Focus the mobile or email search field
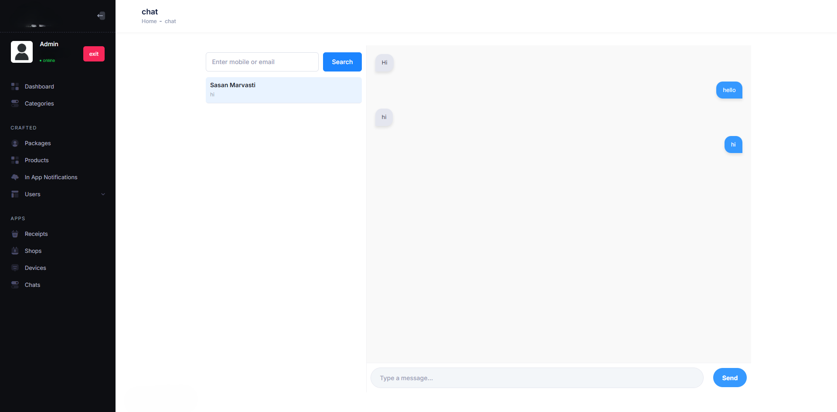 [x=262, y=62]
